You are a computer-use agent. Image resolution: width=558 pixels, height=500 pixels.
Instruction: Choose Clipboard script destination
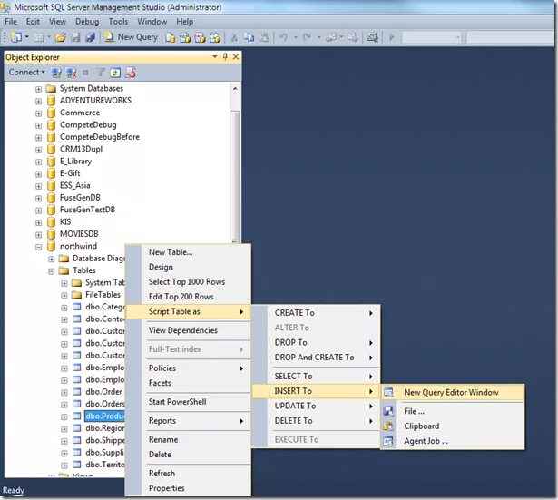(453, 426)
